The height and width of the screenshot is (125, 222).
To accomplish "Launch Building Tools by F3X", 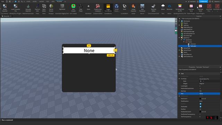I will click(180, 8).
